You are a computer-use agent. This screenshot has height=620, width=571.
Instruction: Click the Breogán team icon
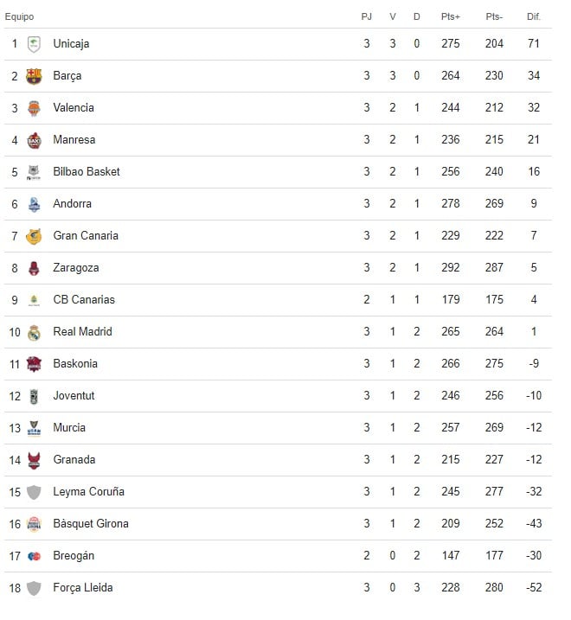pyautogui.click(x=34, y=556)
